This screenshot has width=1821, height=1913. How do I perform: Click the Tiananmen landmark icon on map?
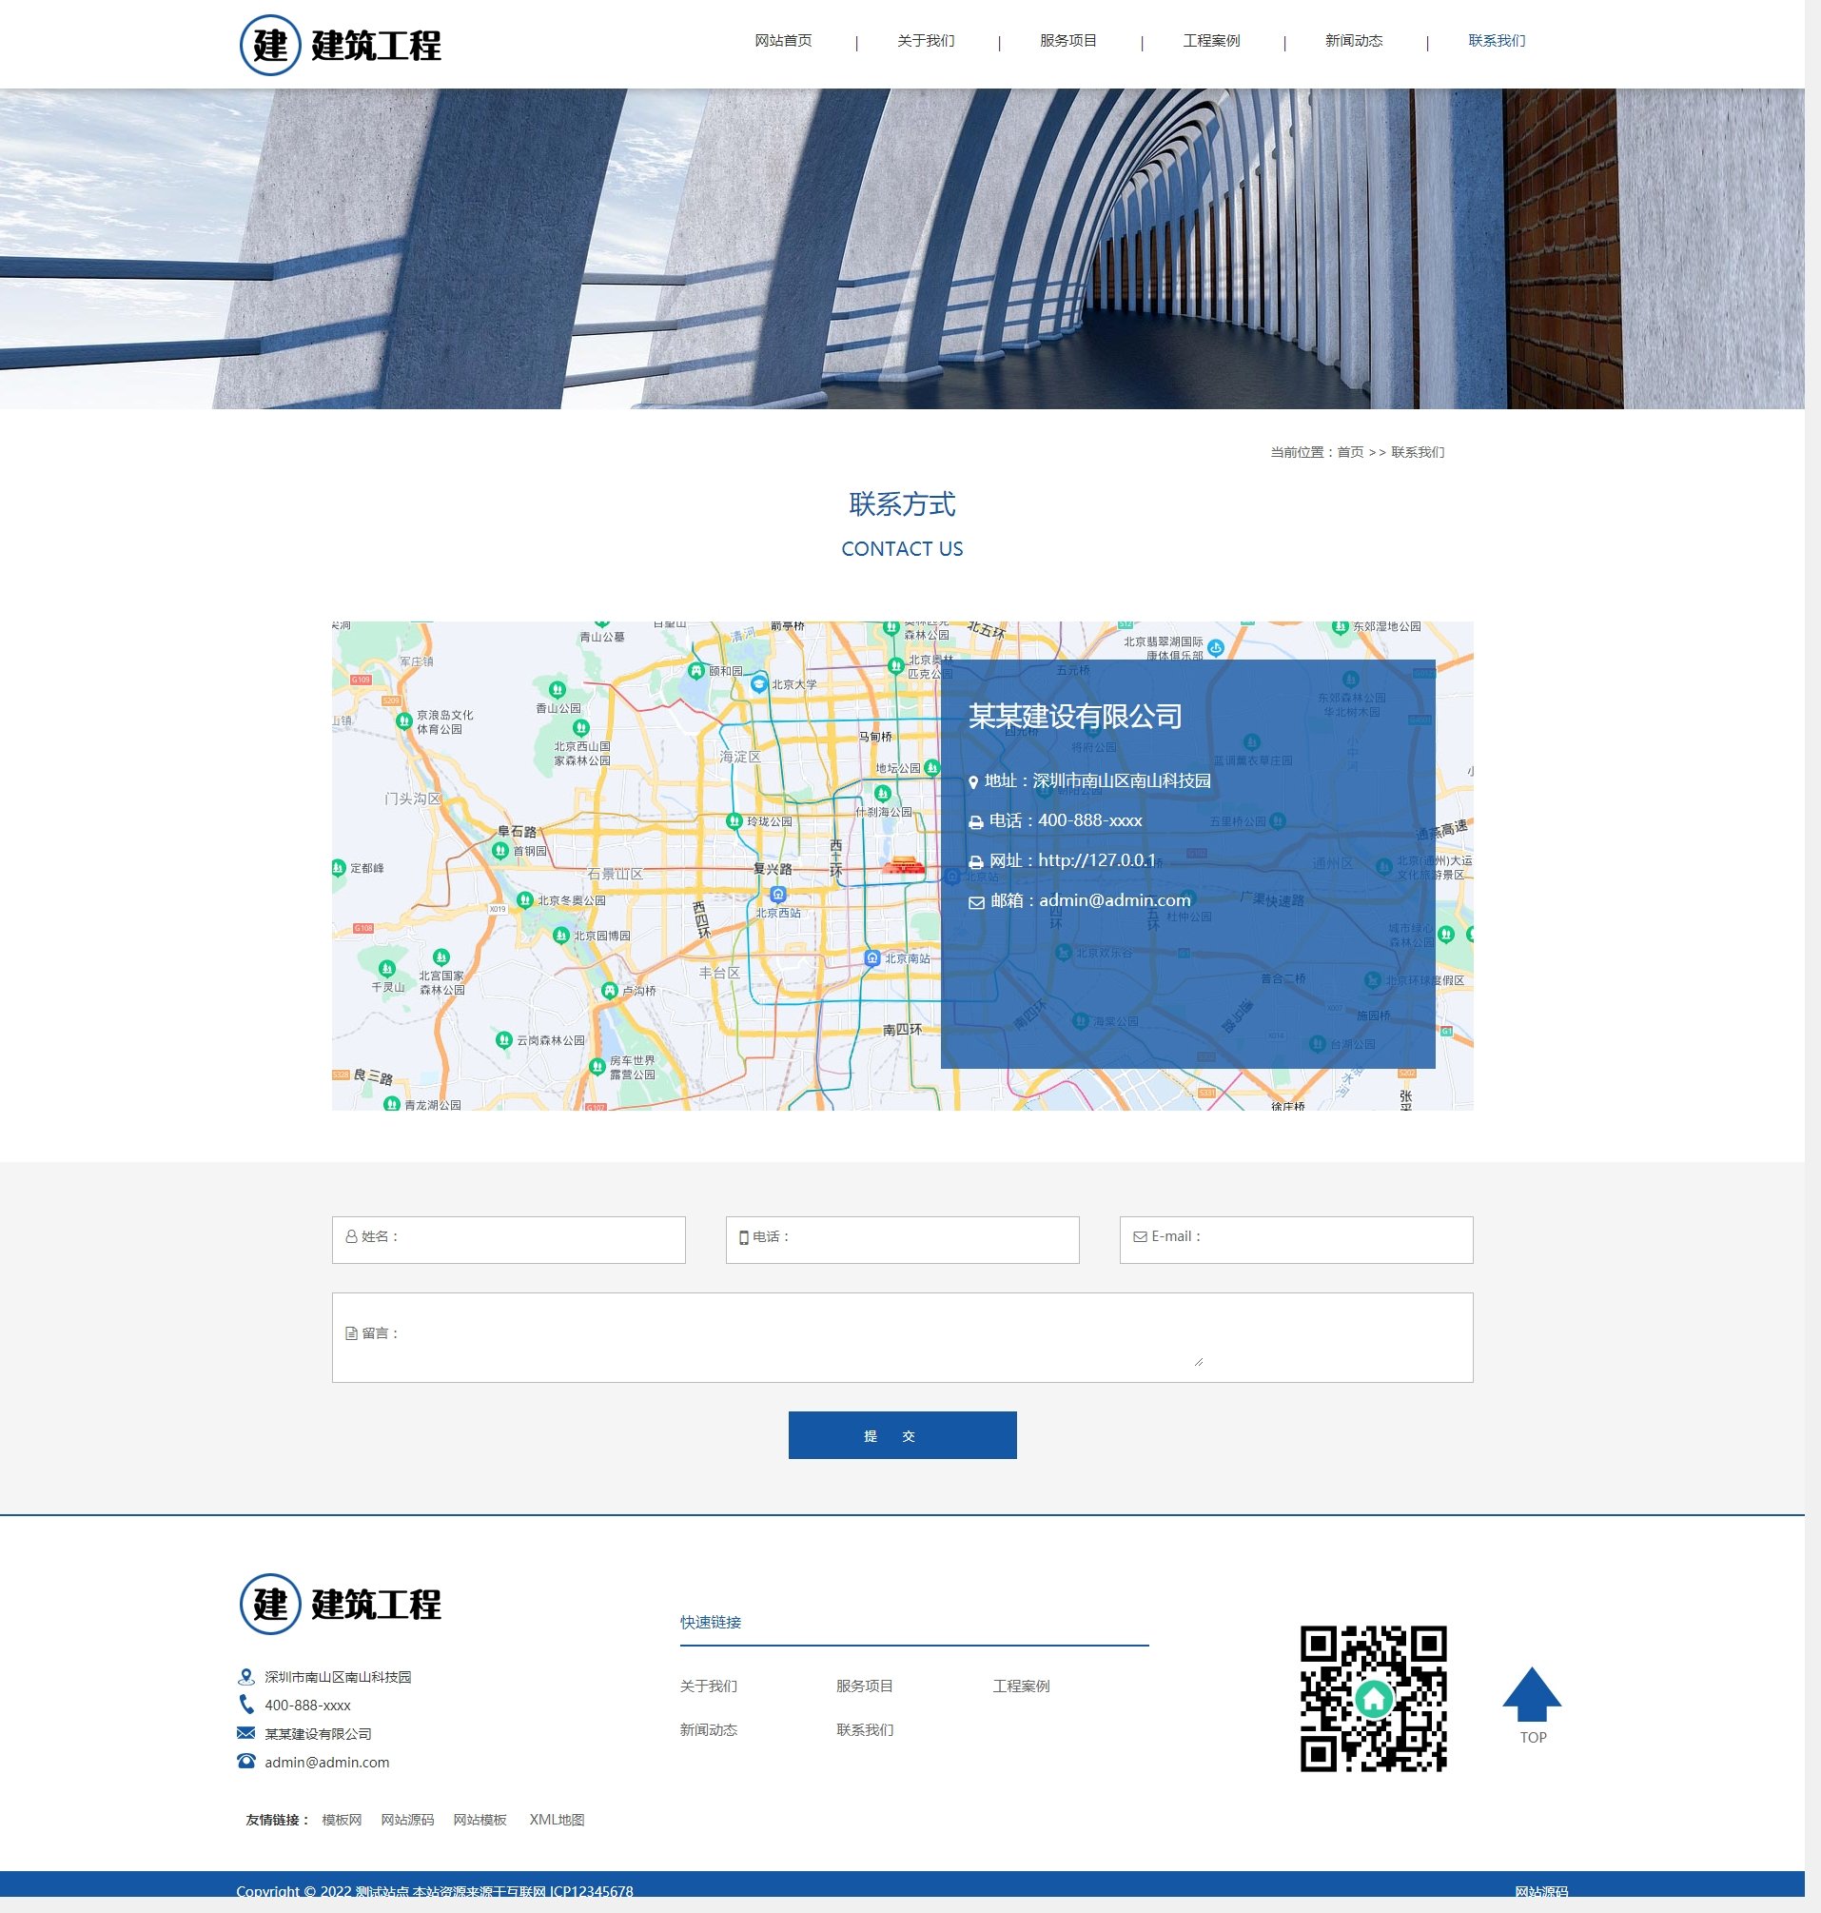[x=903, y=865]
